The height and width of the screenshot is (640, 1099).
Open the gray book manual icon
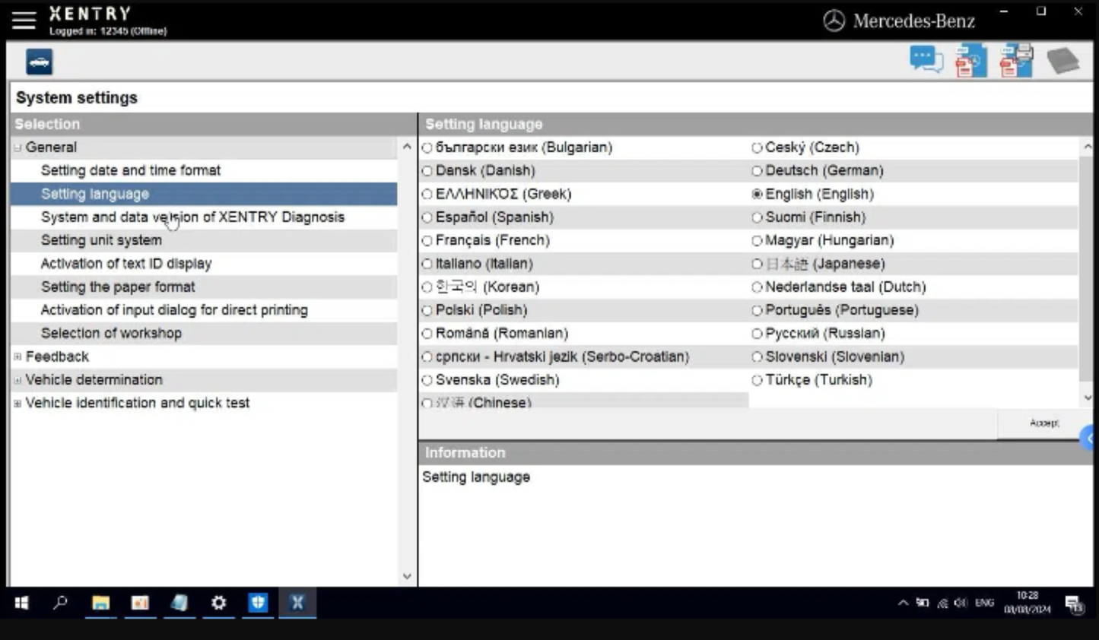[x=1062, y=61]
